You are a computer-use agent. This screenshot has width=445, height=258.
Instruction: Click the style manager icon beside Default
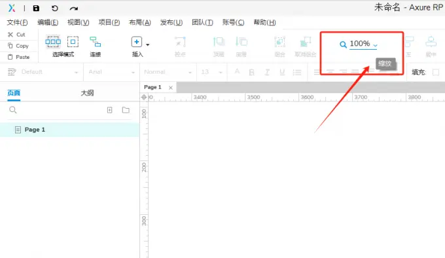pyautogui.click(x=12, y=72)
